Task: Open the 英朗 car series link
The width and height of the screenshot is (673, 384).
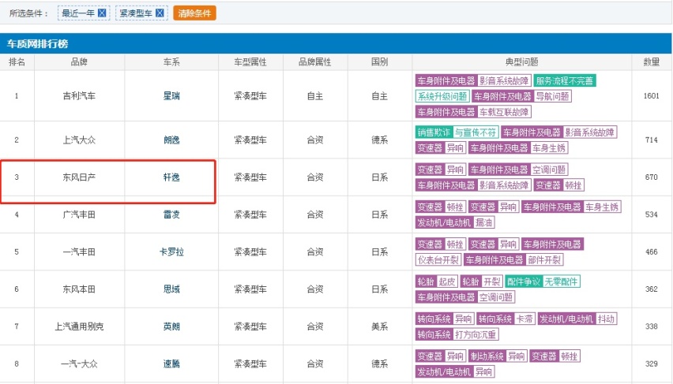Action: tap(171, 326)
